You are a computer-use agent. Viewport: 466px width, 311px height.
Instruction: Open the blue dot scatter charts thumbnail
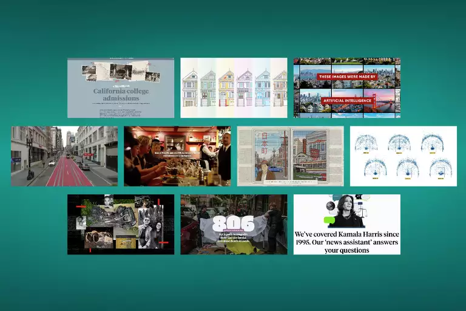pos(403,156)
